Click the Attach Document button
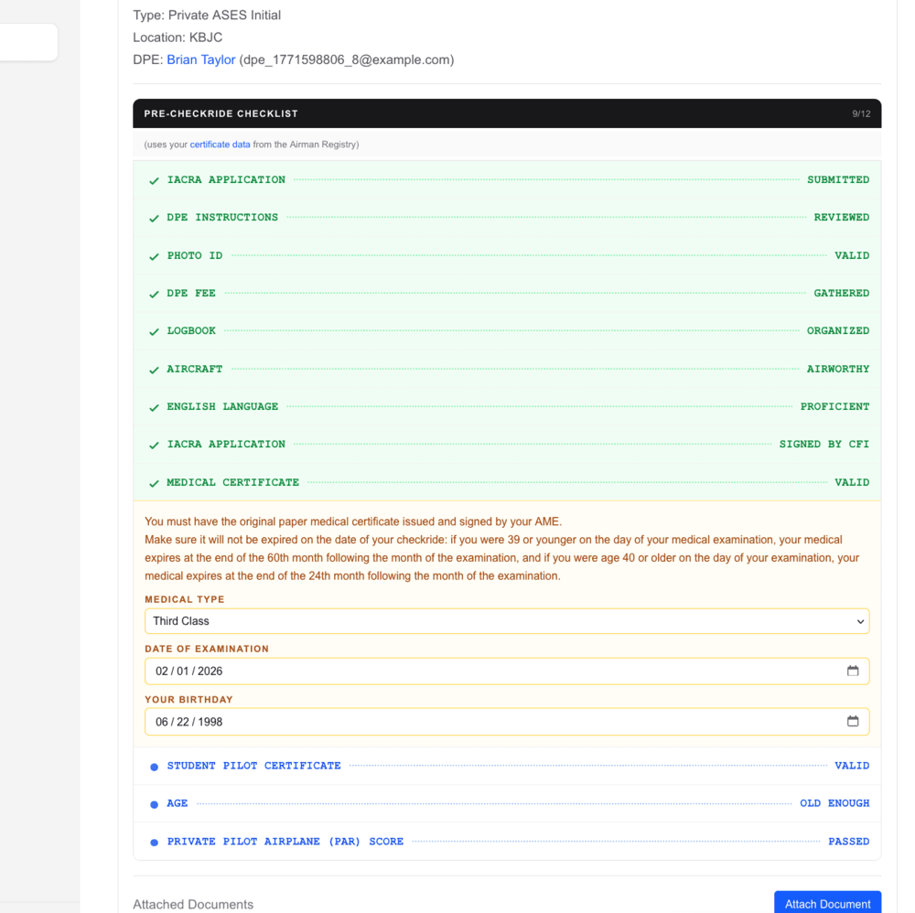The width and height of the screenshot is (915, 913). pyautogui.click(x=827, y=904)
